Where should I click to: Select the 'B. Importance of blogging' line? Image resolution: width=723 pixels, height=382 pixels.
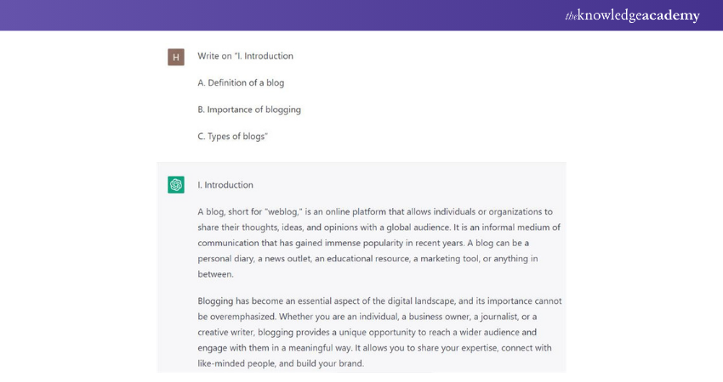click(249, 110)
